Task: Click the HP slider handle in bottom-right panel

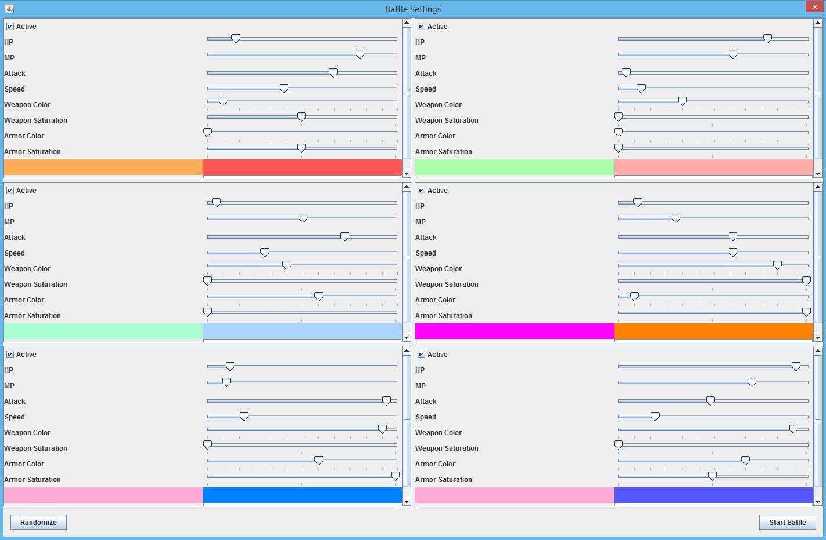Action: tap(796, 367)
